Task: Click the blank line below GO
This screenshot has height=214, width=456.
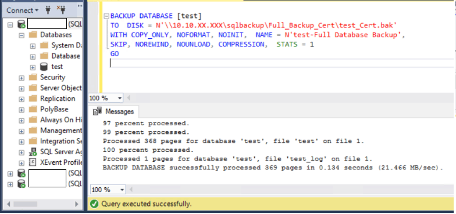Action: tap(282, 63)
